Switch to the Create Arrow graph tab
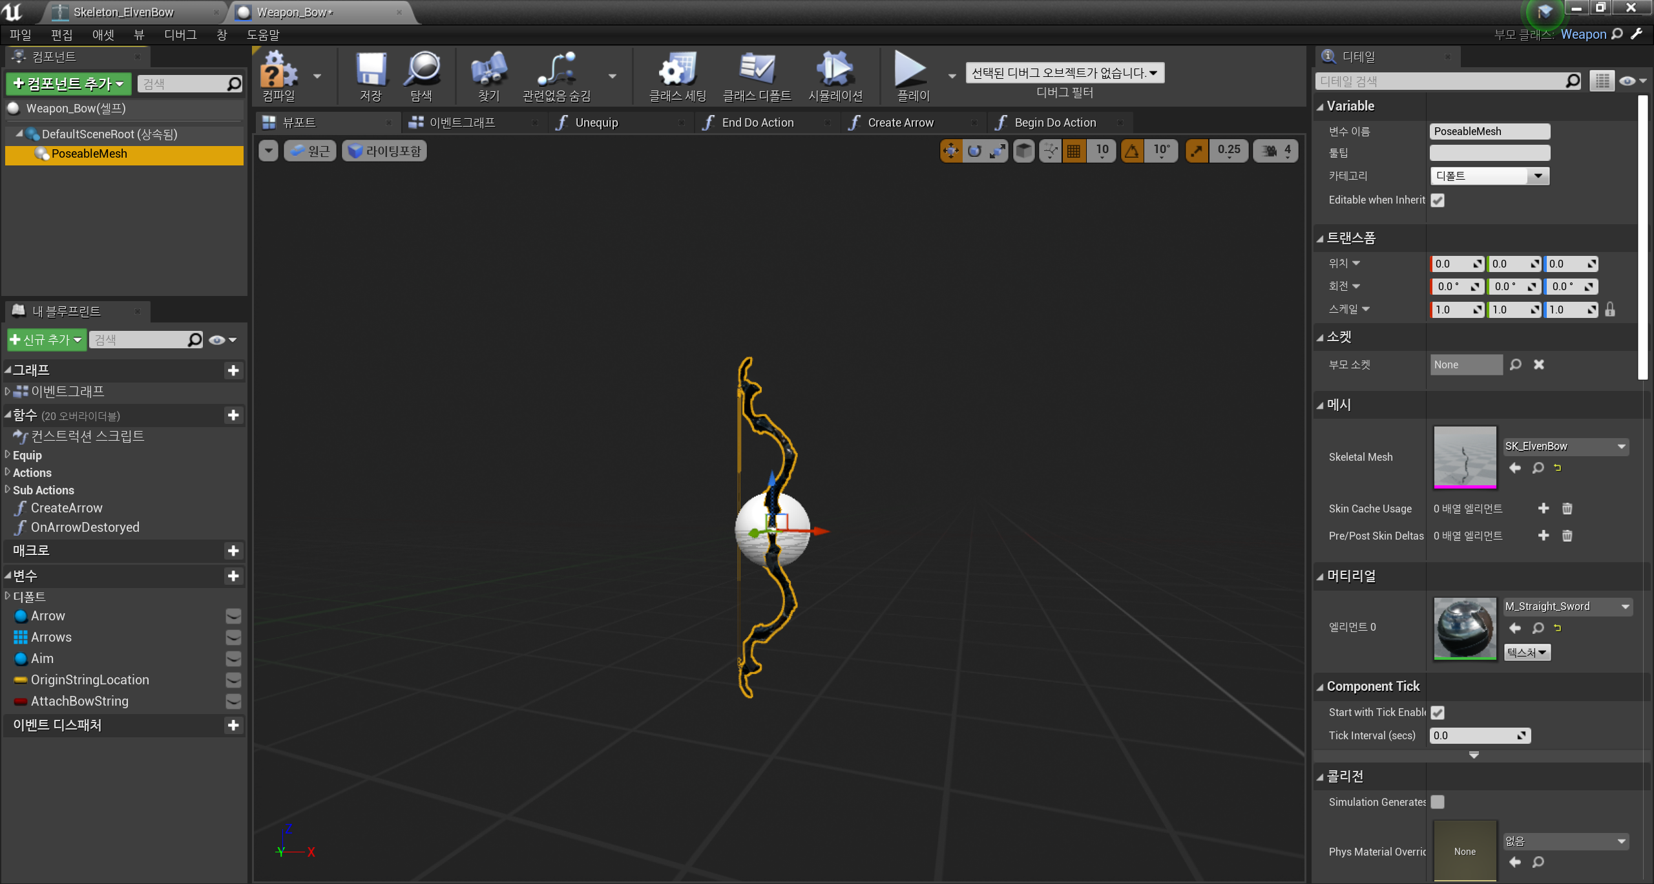 point(900,123)
